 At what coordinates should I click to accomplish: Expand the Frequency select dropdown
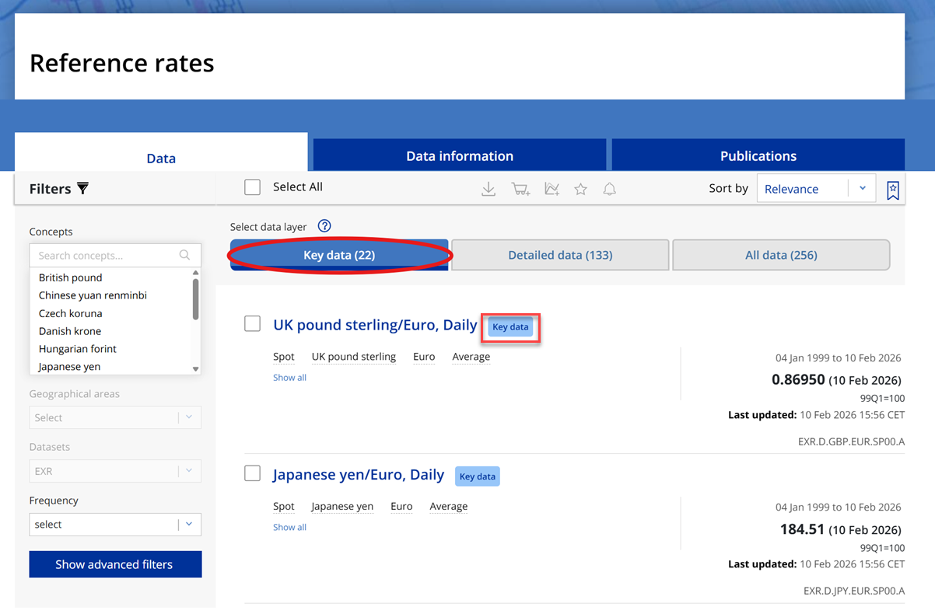point(114,524)
